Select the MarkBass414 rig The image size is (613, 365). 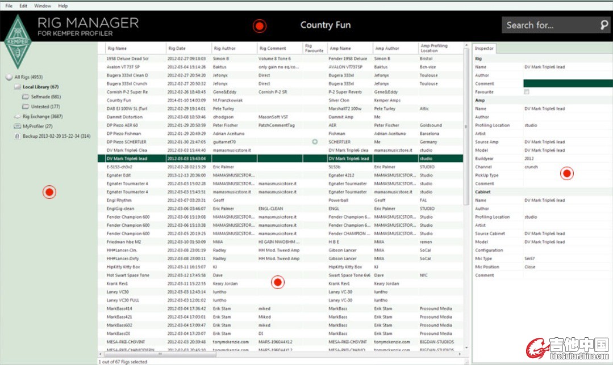point(280,308)
